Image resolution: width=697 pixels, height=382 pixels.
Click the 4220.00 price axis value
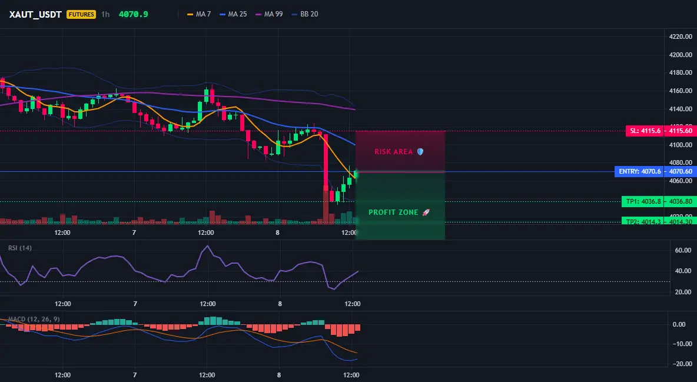coord(681,37)
